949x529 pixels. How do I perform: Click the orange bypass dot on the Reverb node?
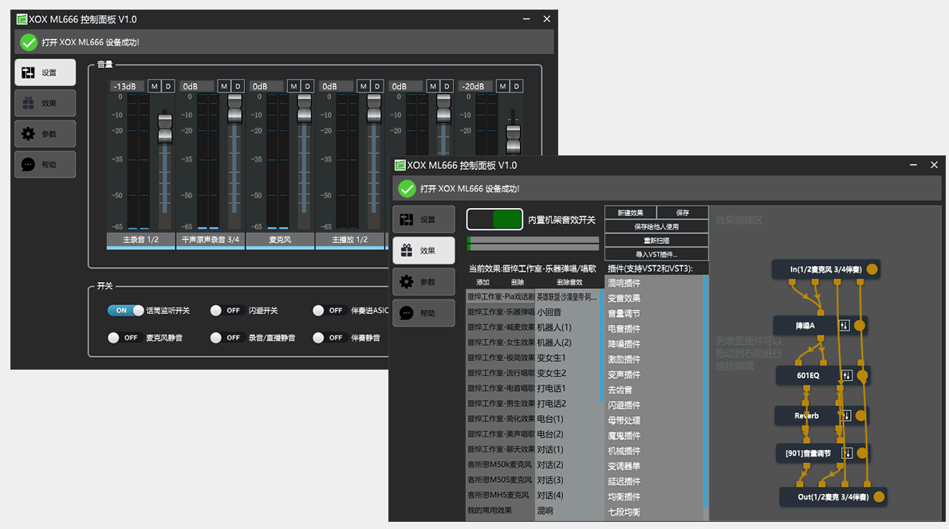(862, 416)
